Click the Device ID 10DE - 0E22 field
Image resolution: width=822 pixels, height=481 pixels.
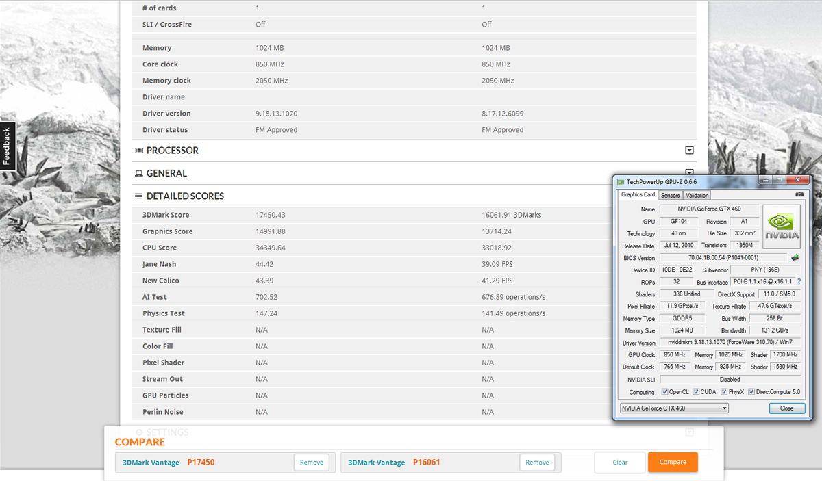pyautogui.click(x=675, y=270)
